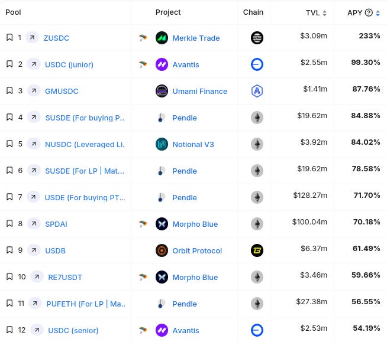Open the Morpho Blue link in SPDAI row
The width and height of the screenshot is (387, 342).
pos(195,224)
